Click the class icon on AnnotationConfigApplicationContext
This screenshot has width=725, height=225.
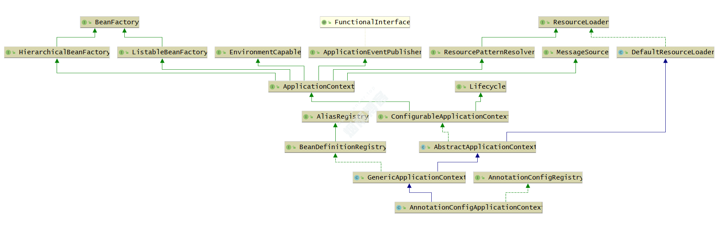(x=399, y=207)
